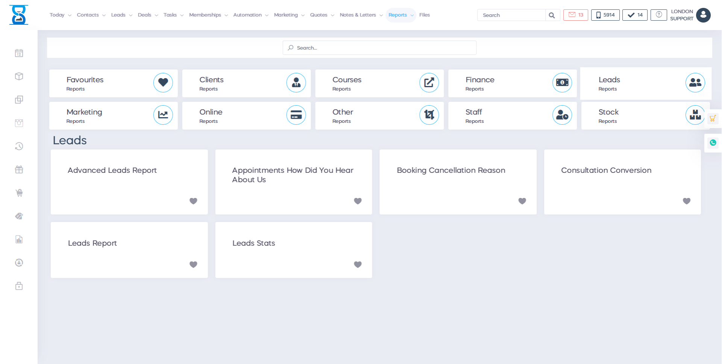This screenshot has height=364, width=722.
Task: Open the mail notifications showing 13
Action: (x=575, y=15)
